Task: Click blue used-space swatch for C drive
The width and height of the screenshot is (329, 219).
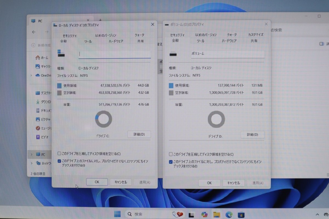Action: point(59,86)
